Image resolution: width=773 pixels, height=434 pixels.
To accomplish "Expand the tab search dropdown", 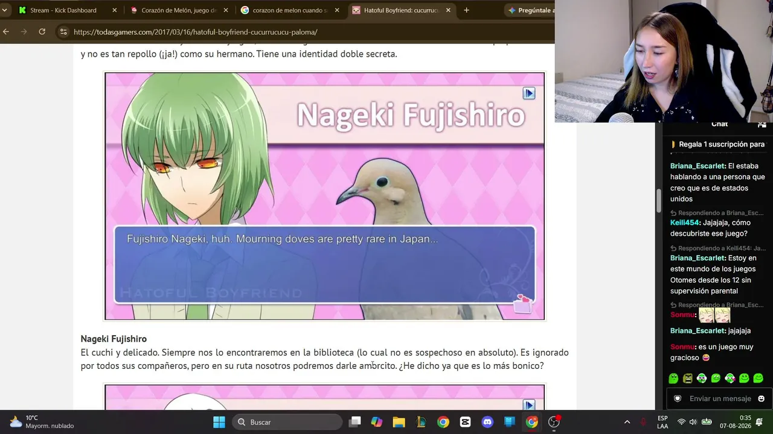I will (x=5, y=10).
